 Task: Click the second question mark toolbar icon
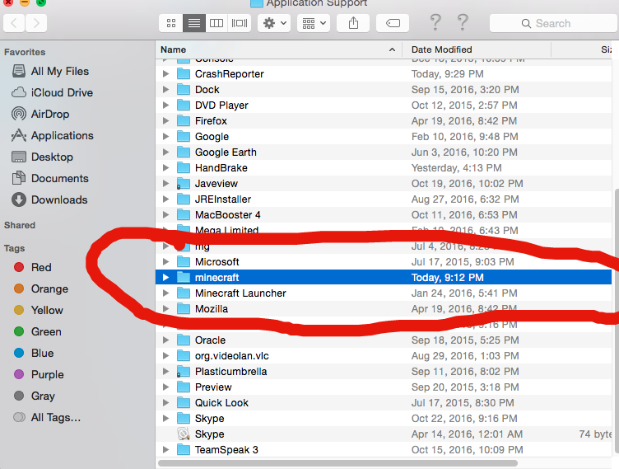pyautogui.click(x=463, y=22)
